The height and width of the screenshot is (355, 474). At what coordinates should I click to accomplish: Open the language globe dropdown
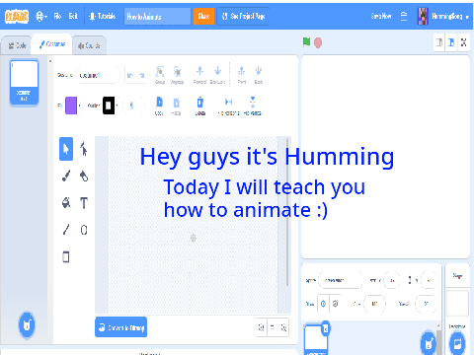click(41, 16)
